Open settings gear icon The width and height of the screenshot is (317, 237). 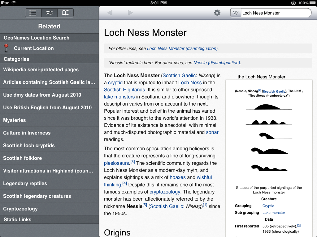(x=217, y=13)
